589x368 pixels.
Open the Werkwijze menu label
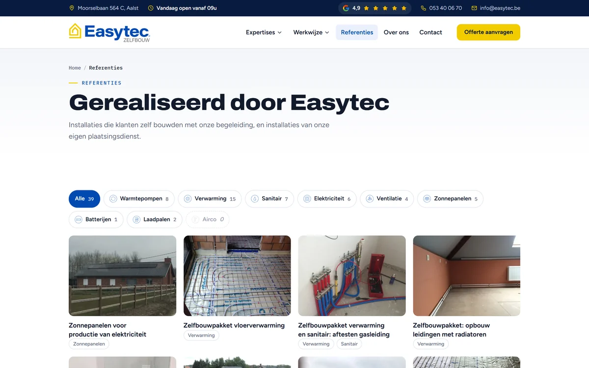(x=308, y=32)
